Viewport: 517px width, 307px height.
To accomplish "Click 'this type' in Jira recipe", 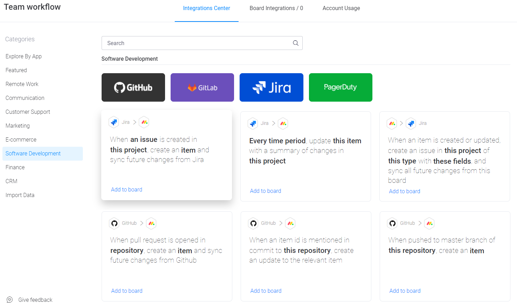I will tap(402, 161).
